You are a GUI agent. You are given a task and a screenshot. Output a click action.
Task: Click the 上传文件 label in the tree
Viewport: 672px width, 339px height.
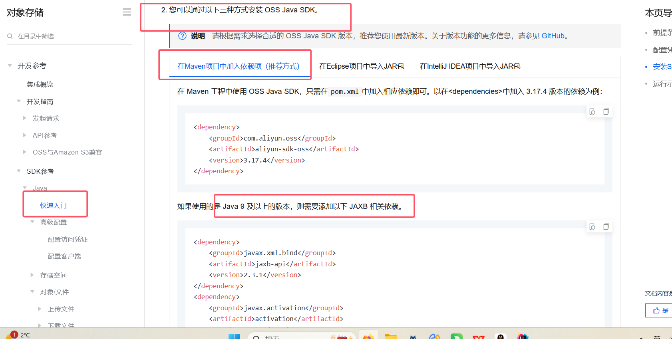click(61, 309)
